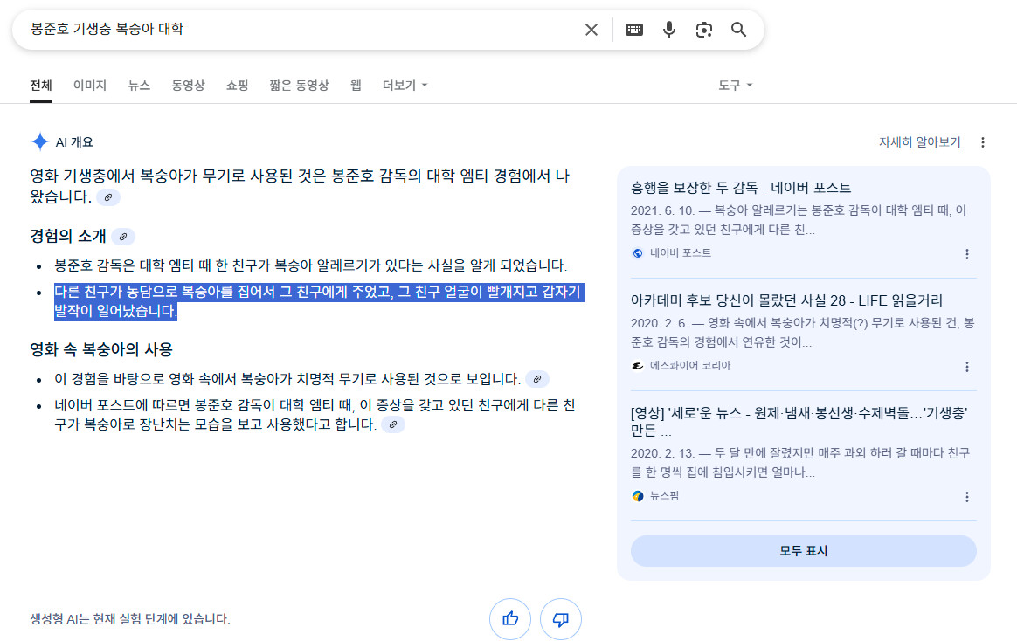1017x641 pixels.
Task: Open 아카데미 후보 당신이 몰랐던 사실 28 article
Action: [x=786, y=300]
